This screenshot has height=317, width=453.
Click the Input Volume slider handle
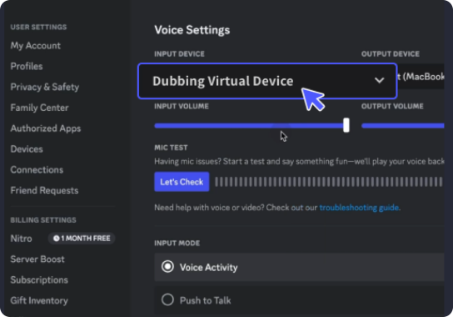(346, 125)
